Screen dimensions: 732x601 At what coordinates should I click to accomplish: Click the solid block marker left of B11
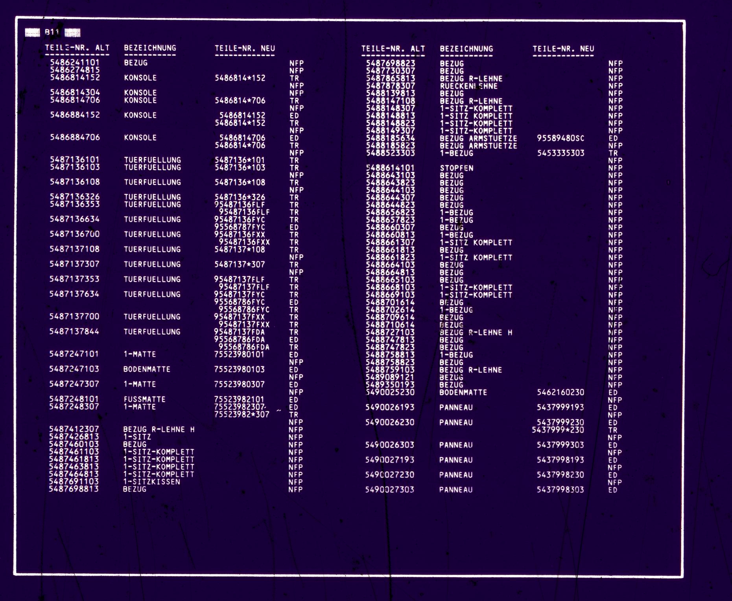(32, 33)
